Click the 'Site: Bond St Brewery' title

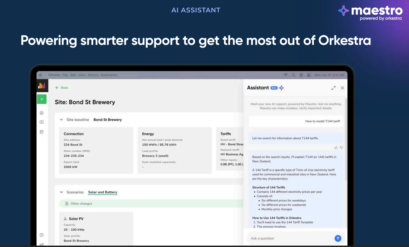(85, 102)
